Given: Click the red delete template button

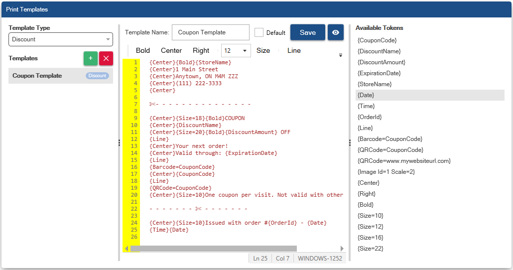Looking at the screenshot, I should [x=106, y=58].
